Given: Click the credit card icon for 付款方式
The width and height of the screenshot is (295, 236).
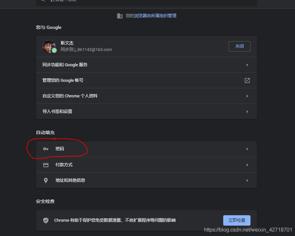Looking at the screenshot, I should tap(46, 165).
